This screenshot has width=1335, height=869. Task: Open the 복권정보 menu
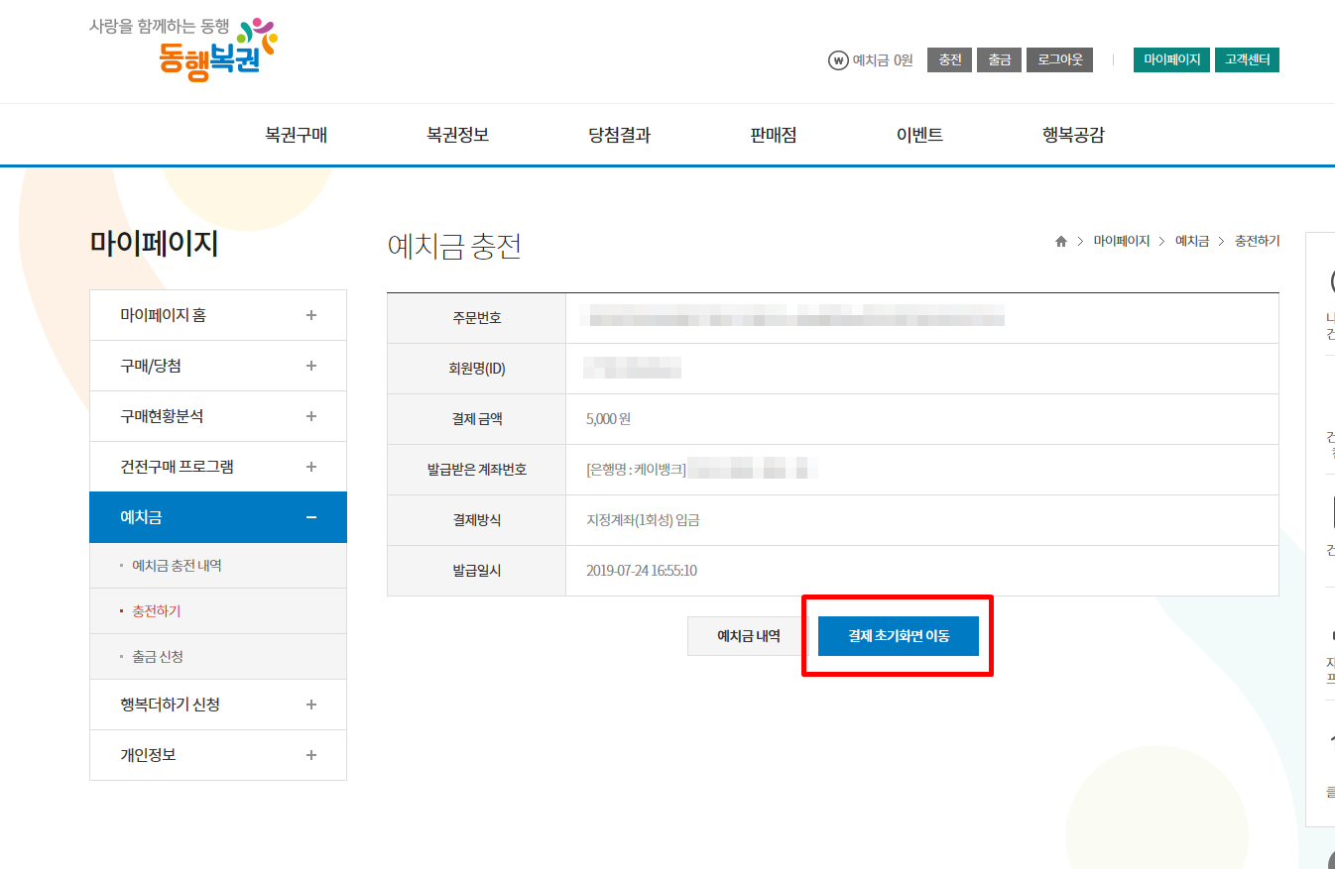coord(458,136)
